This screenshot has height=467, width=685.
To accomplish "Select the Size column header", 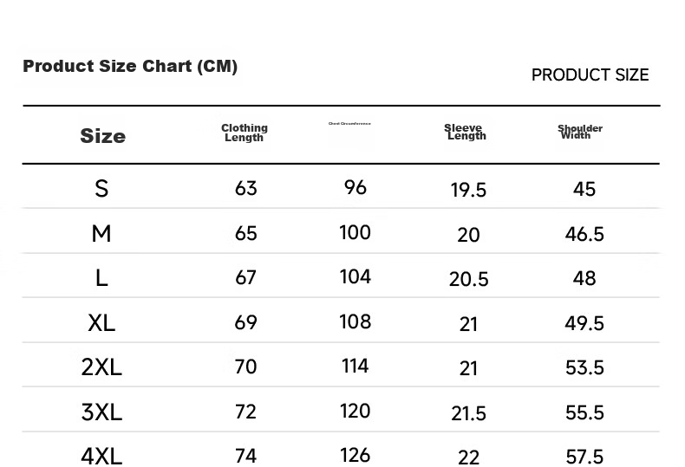I will click(102, 136).
